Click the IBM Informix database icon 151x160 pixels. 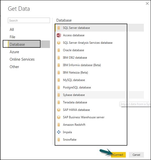(x=59, y=65)
